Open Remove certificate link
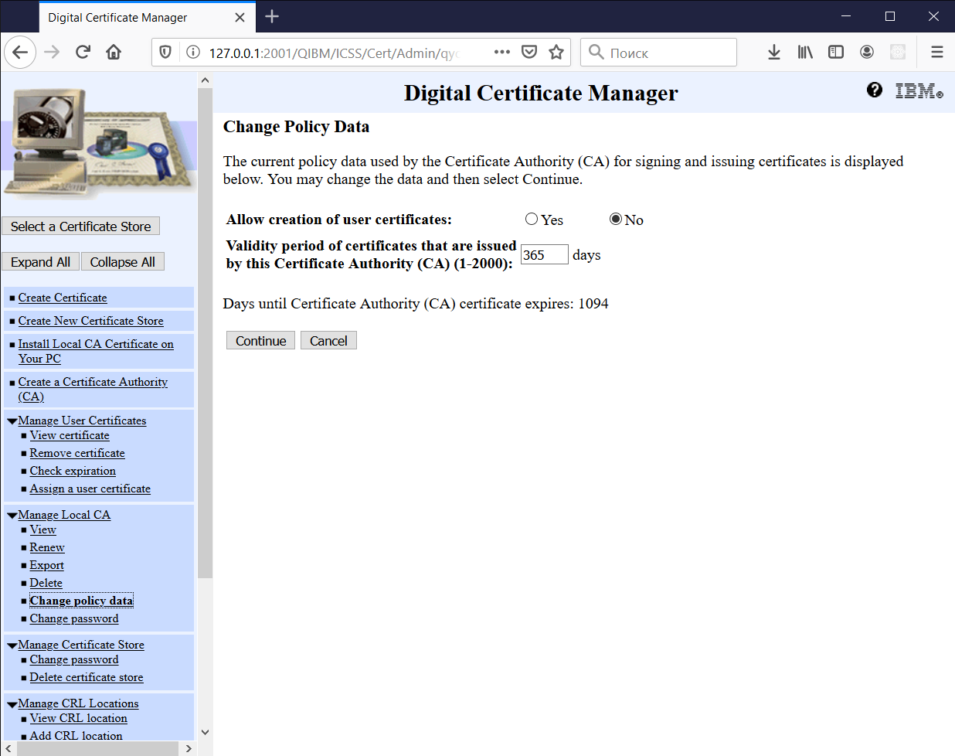The height and width of the screenshot is (756, 955). [x=77, y=453]
